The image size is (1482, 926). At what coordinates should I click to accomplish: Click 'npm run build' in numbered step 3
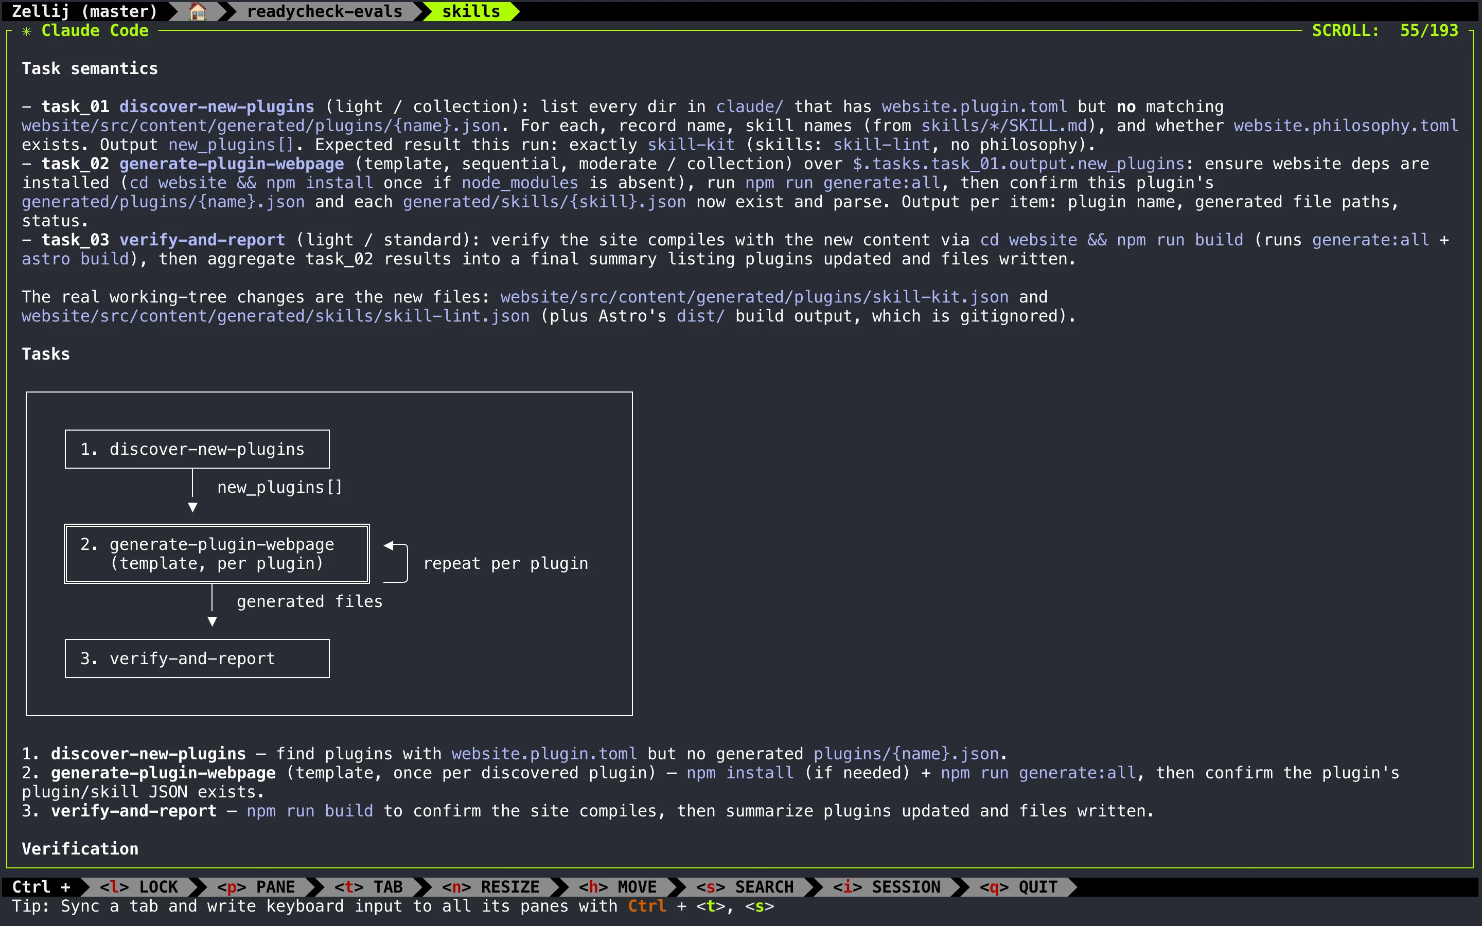(x=310, y=811)
